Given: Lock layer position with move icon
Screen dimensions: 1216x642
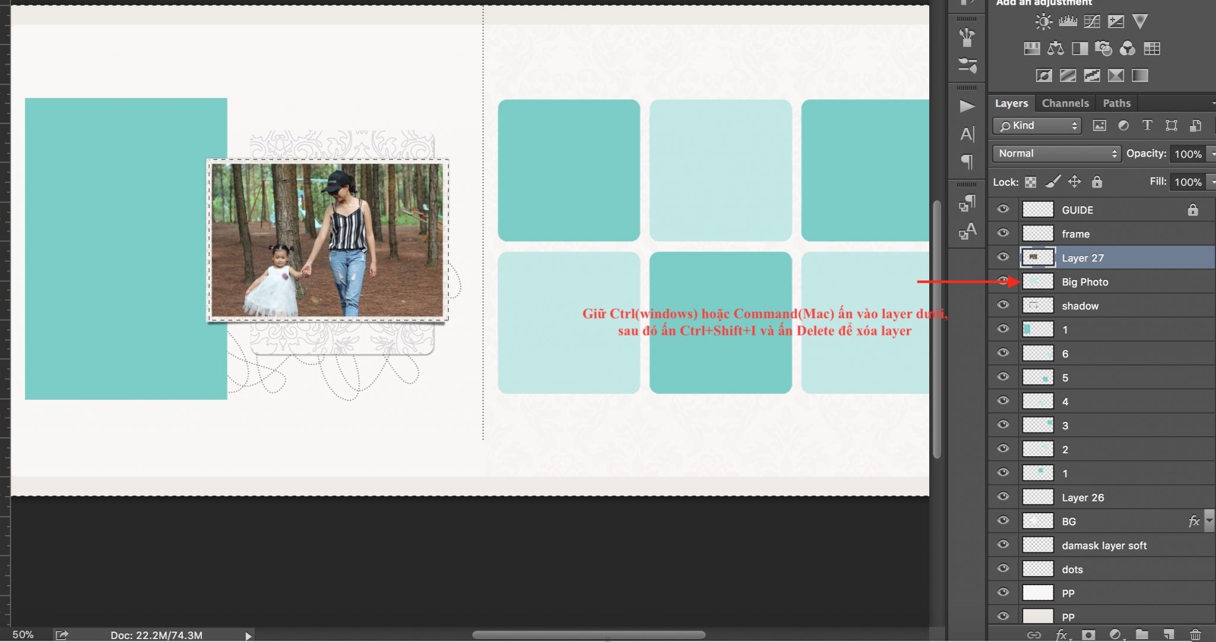Looking at the screenshot, I should pos(1075,182).
